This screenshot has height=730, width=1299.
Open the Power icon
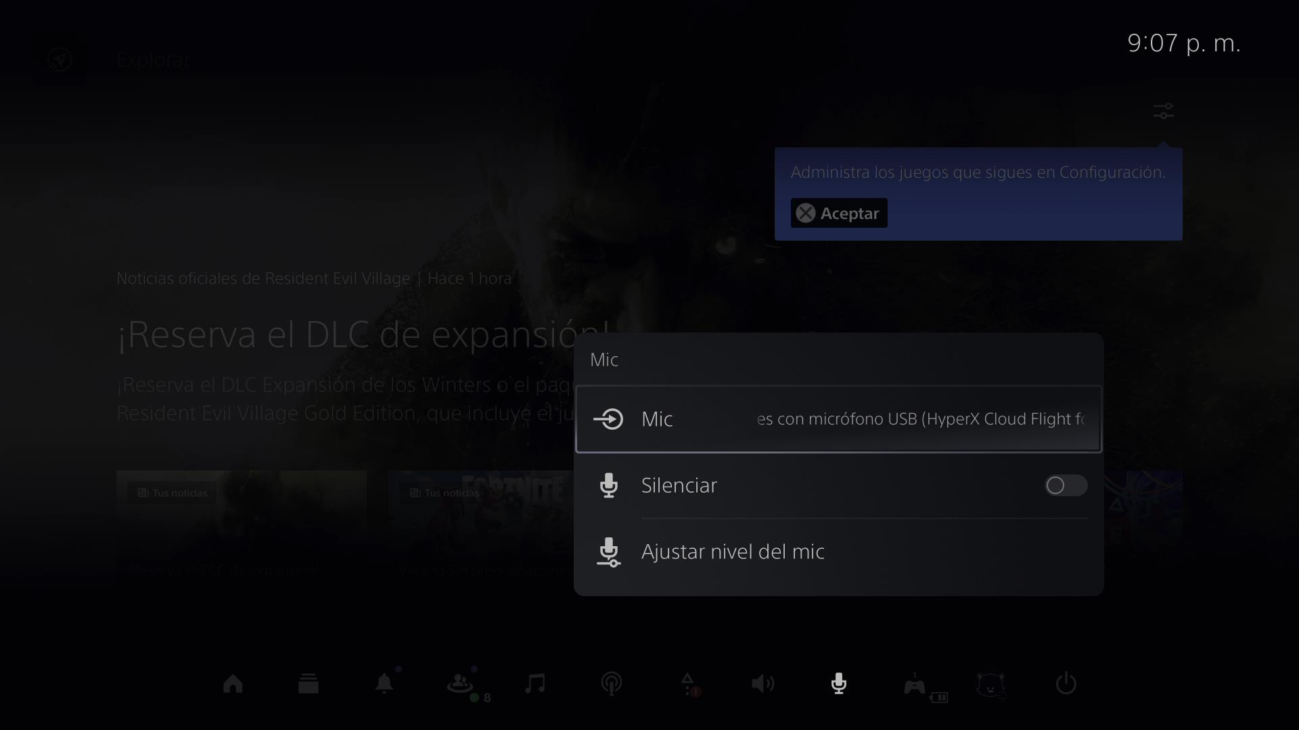click(x=1066, y=684)
